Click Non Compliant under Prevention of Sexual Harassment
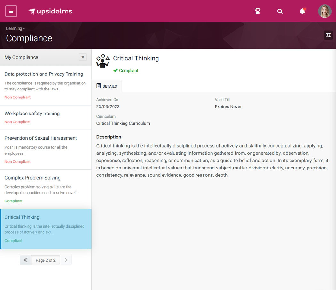 point(18,162)
